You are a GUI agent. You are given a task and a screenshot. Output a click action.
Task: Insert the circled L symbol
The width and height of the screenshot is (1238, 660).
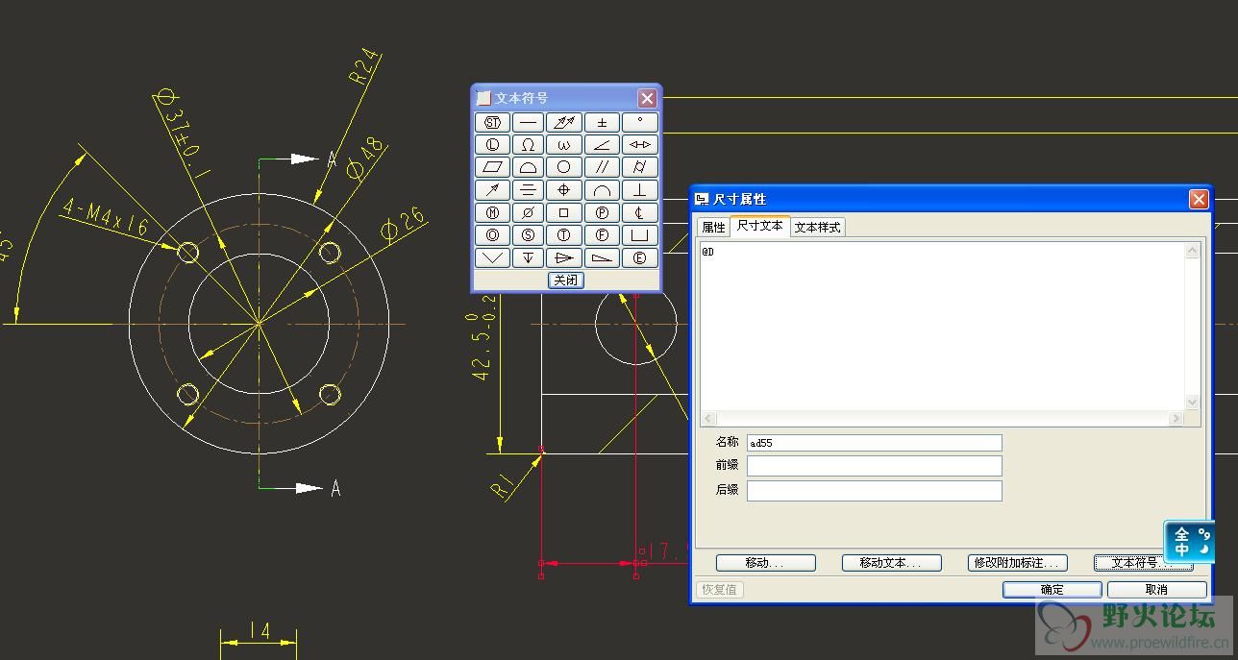click(x=492, y=144)
